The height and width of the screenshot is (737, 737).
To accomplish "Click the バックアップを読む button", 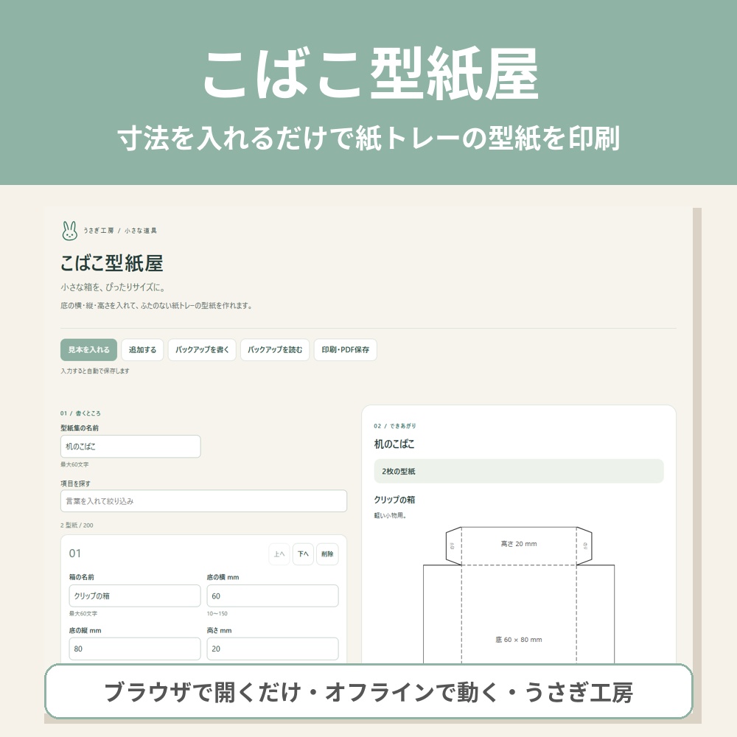I will 275,349.
